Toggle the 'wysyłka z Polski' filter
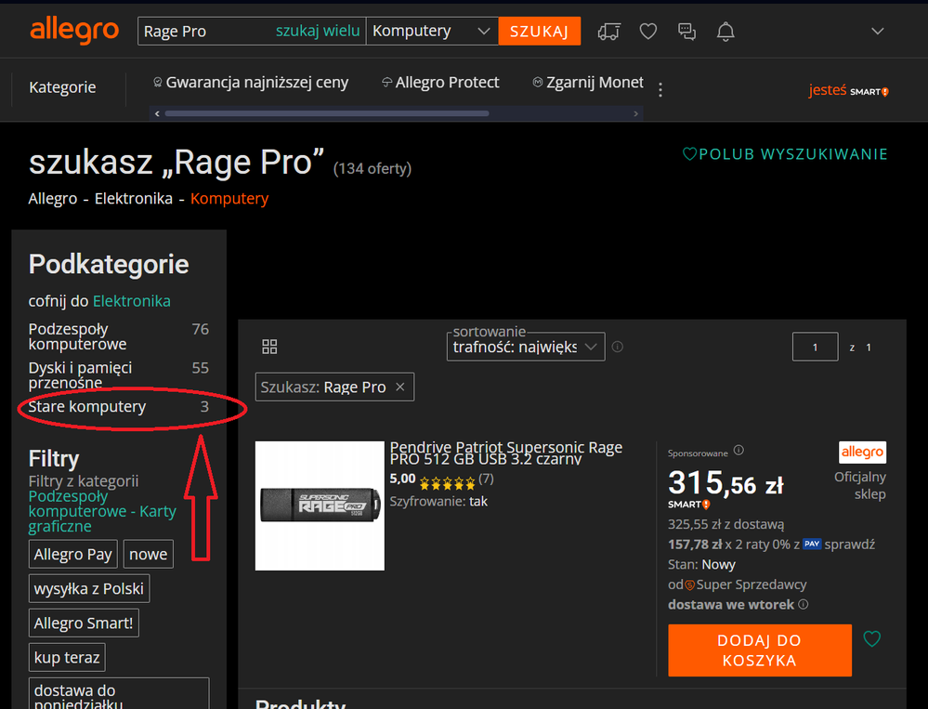This screenshot has width=928, height=709. [89, 588]
